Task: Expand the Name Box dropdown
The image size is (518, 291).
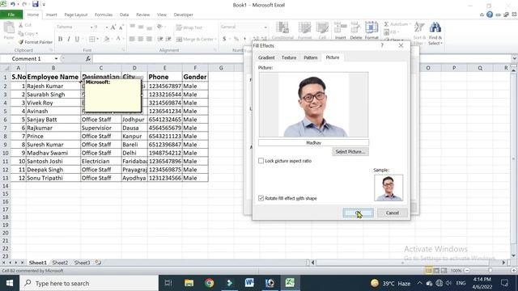Action: [x=56, y=59]
